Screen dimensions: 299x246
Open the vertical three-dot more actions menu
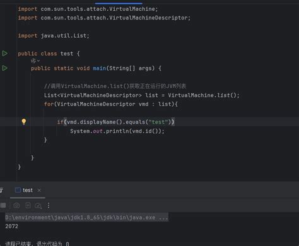click(49, 205)
